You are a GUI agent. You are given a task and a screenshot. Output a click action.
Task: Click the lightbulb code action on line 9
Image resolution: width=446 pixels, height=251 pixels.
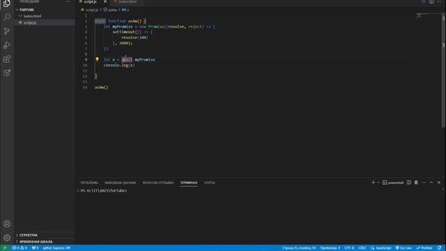(x=97, y=59)
